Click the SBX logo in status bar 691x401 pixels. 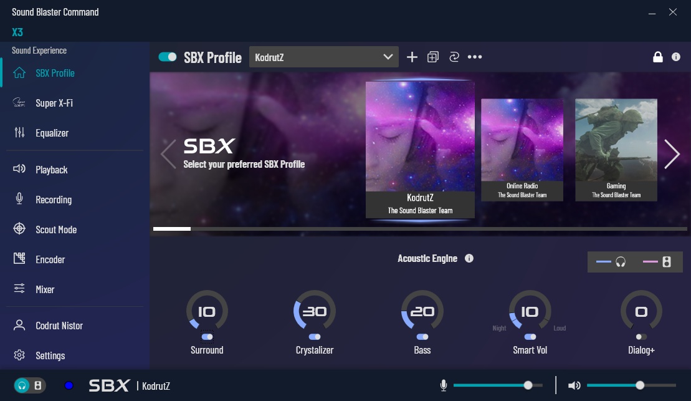tap(109, 385)
